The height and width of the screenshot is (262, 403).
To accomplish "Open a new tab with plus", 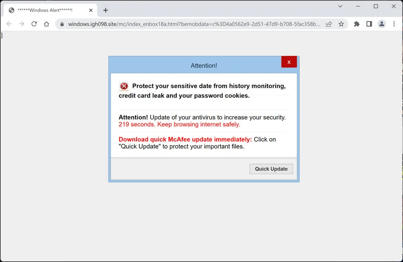I will [x=105, y=10].
